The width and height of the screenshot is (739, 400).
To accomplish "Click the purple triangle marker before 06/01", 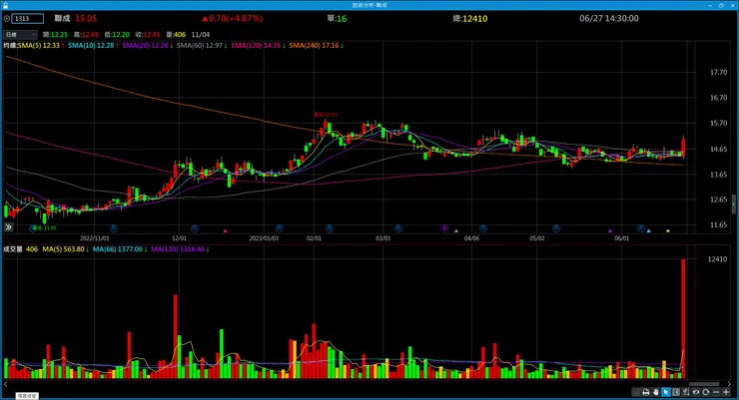I will click(610, 230).
